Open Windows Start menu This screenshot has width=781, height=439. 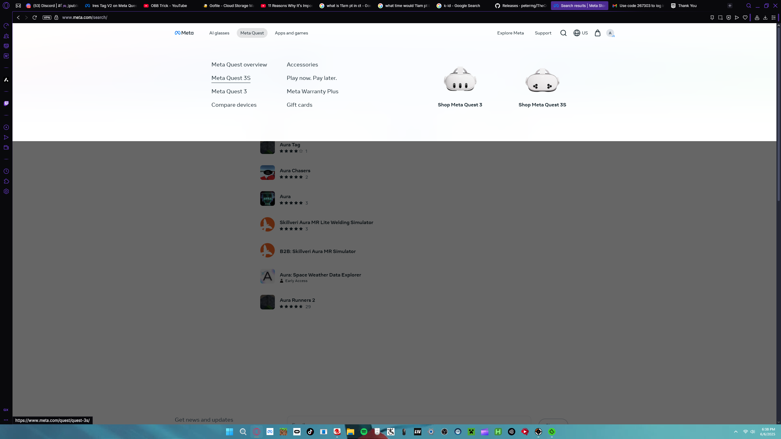point(229,432)
